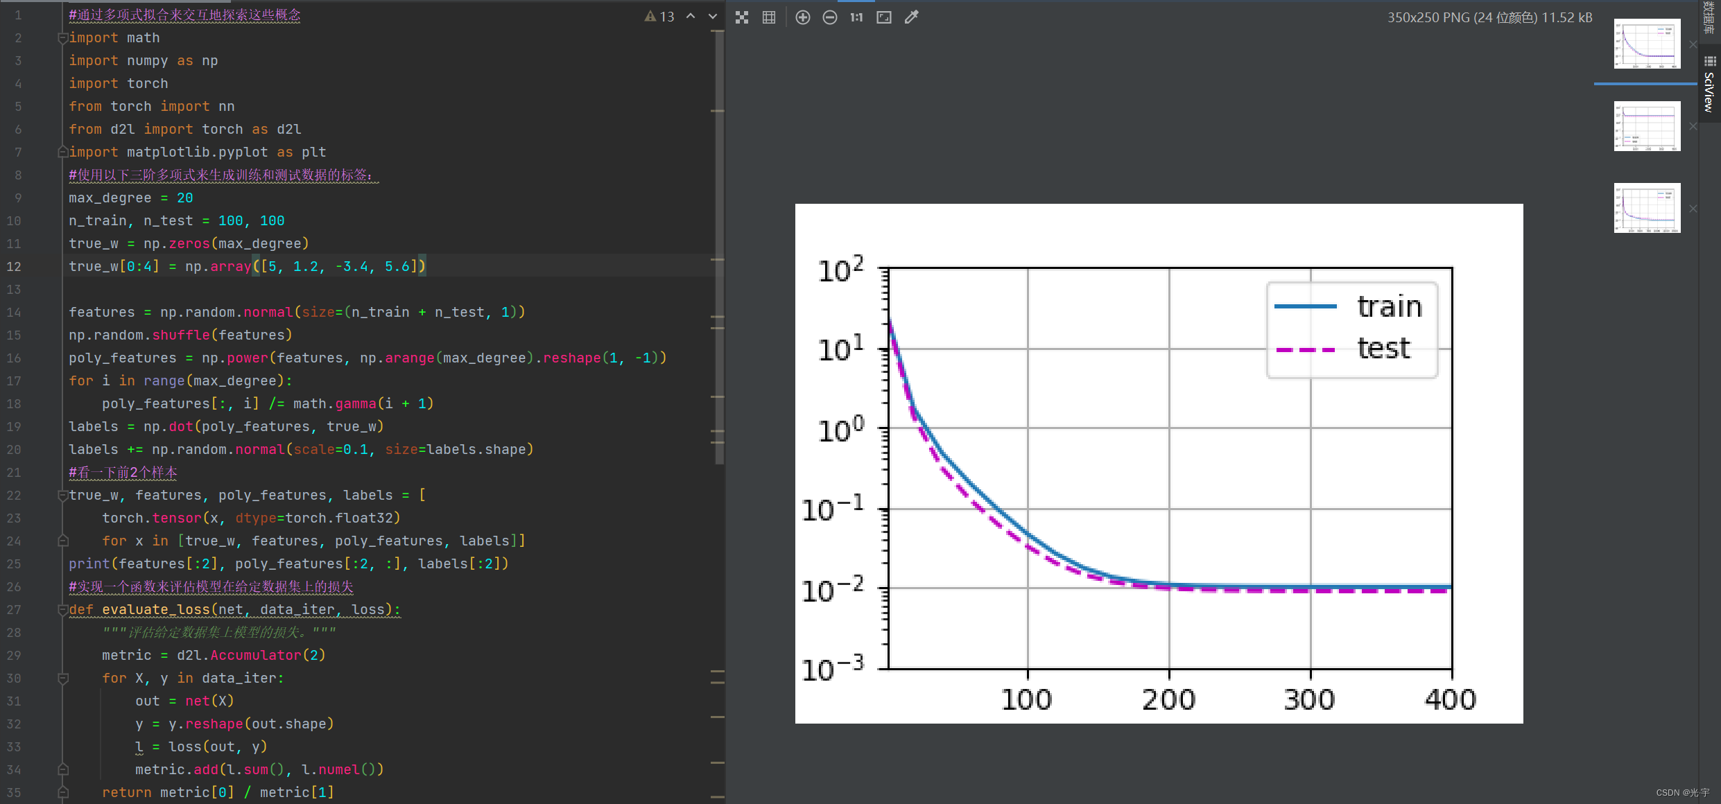Image resolution: width=1721 pixels, height=804 pixels.
Task: Click the comment '#看一下前2个样本'
Action: tap(123, 473)
